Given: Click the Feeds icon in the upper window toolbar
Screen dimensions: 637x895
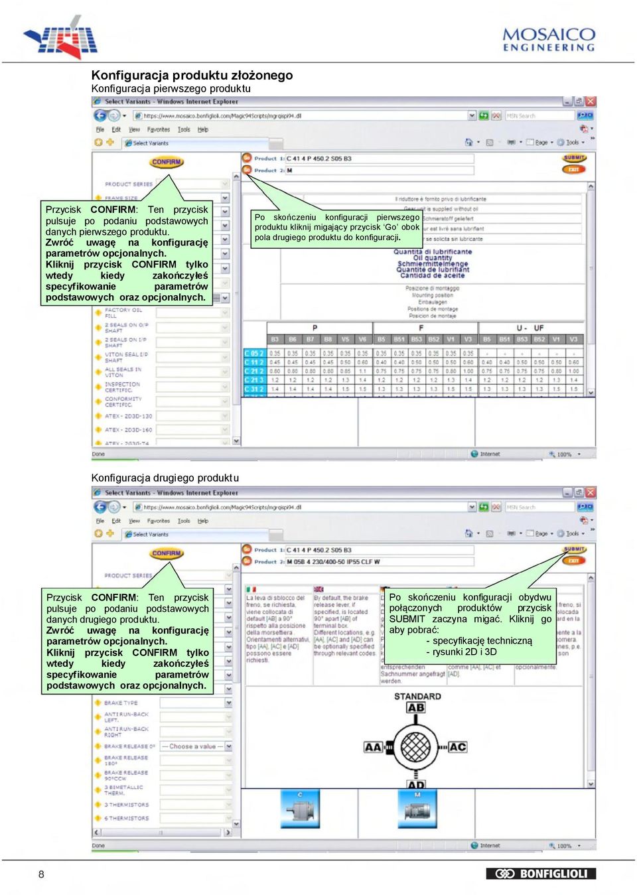Looking at the screenshot, I should pyautogui.click(x=490, y=142).
